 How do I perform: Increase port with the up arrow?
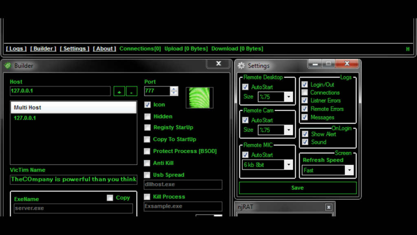[x=174, y=89]
